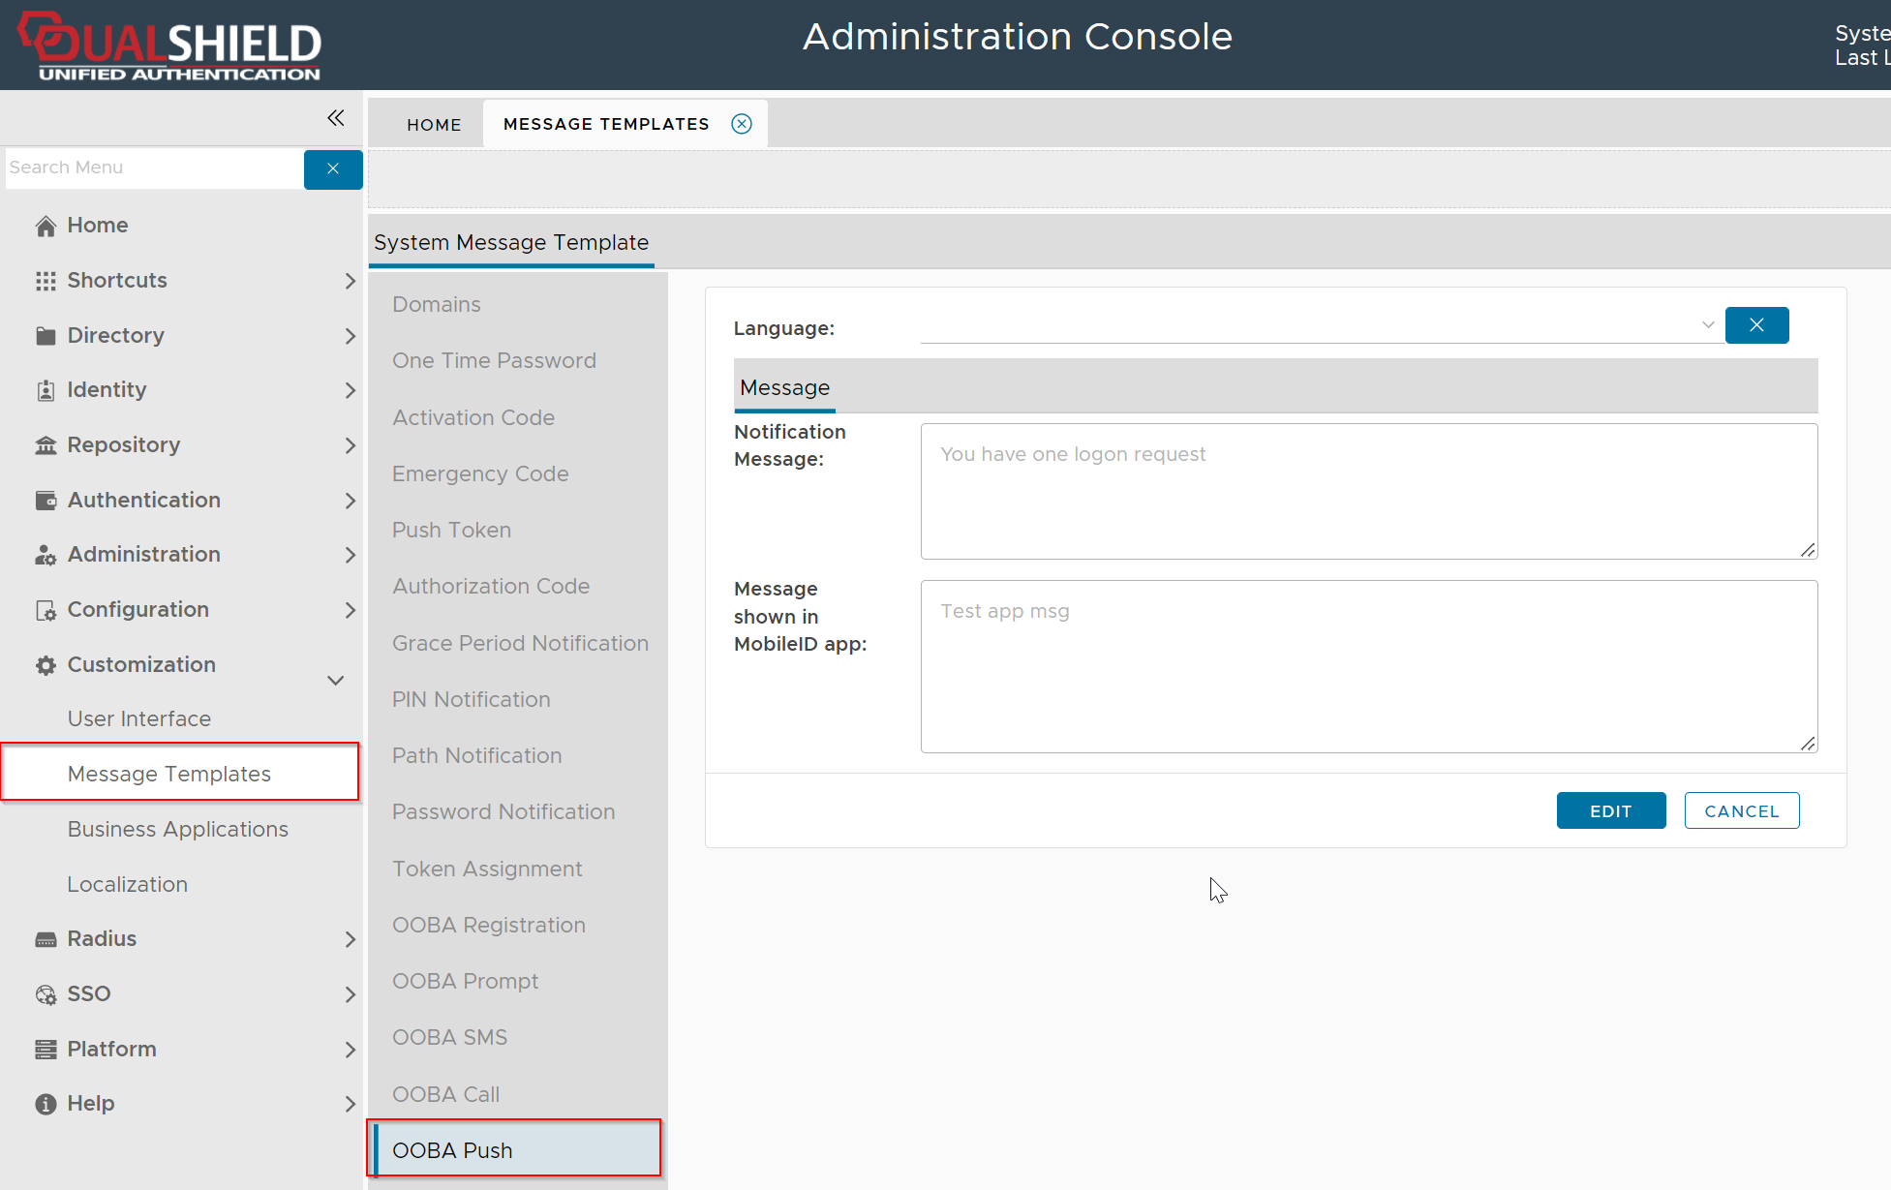Clear the Search Menu field
This screenshot has height=1190, width=1891.
(x=333, y=169)
